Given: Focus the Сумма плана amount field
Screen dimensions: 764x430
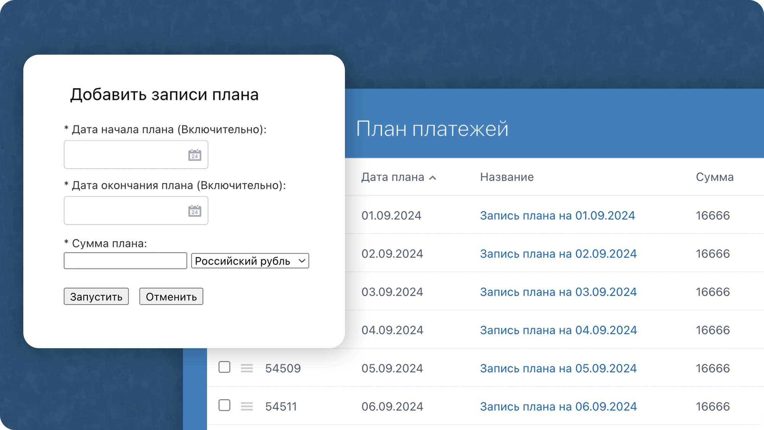Looking at the screenshot, I should (125, 261).
